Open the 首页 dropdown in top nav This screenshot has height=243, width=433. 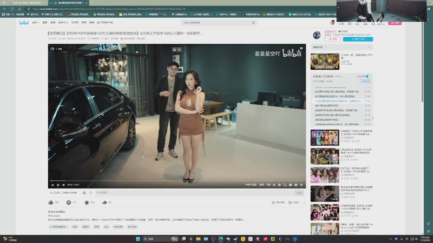[36, 23]
